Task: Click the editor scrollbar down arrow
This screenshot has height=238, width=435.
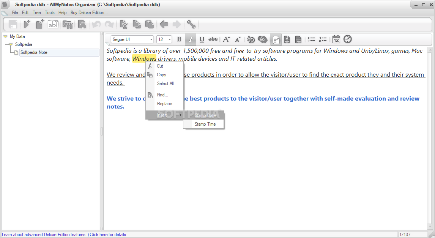Action: [430, 227]
